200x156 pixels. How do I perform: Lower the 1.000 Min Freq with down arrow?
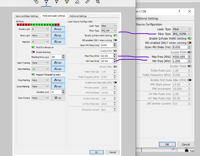(x=189, y=62)
